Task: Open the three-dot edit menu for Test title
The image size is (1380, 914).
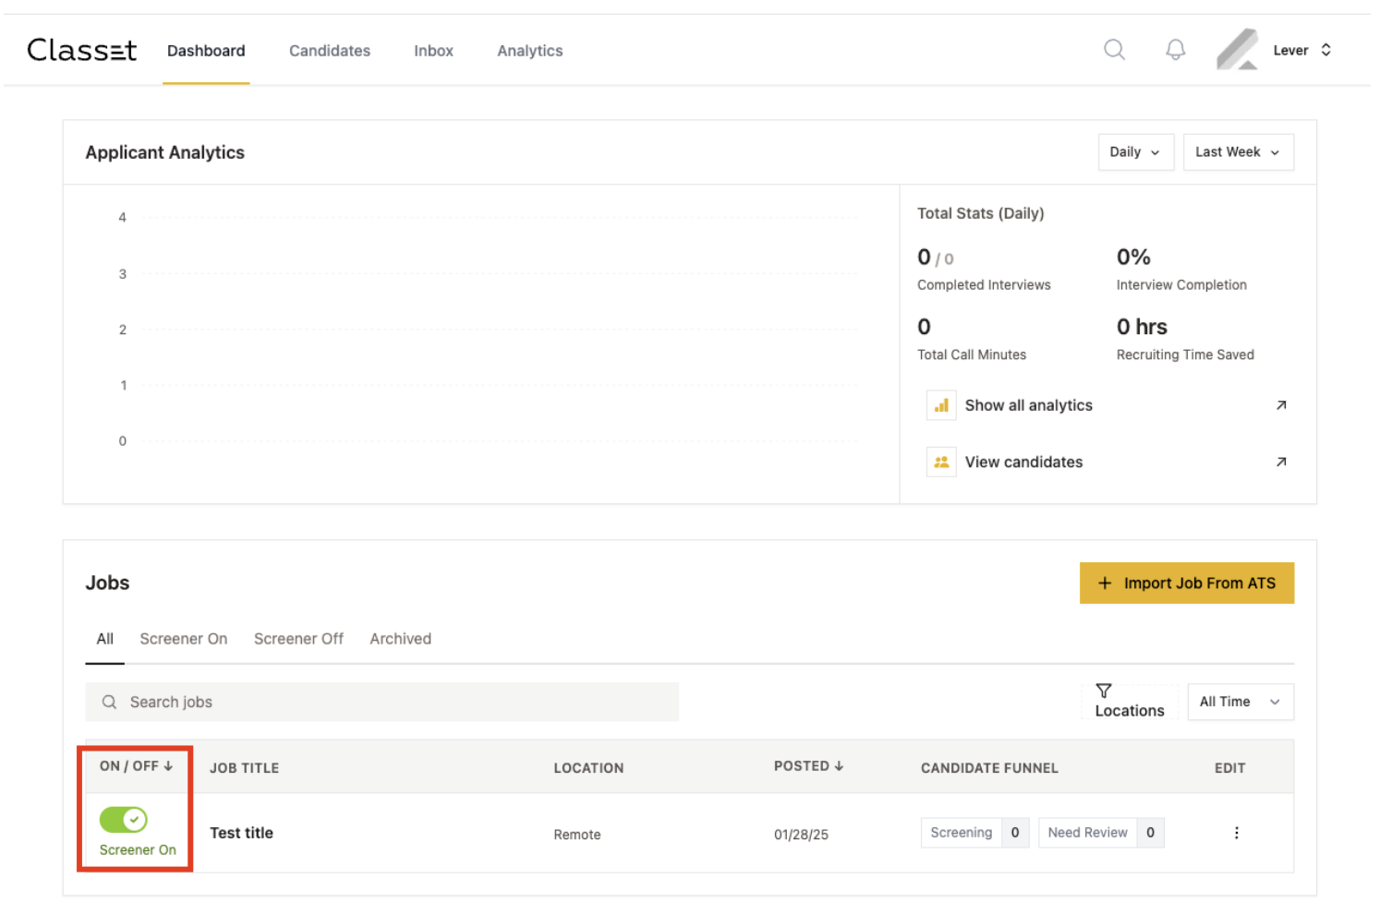Action: [x=1236, y=833]
